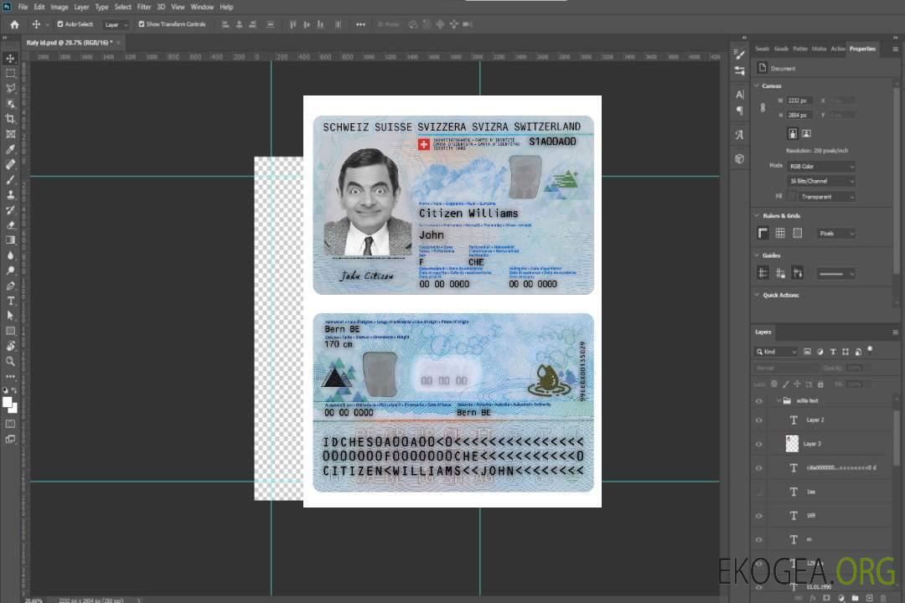Hide the Layer 2 text layer

click(x=759, y=420)
